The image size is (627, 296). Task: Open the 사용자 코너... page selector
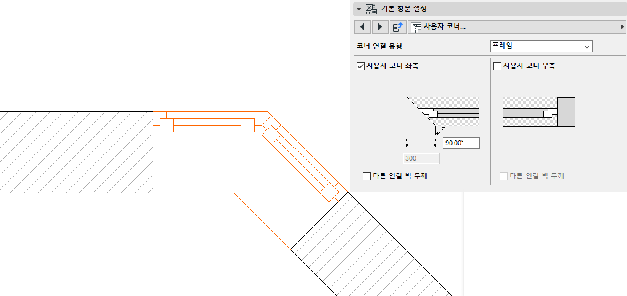(x=517, y=26)
